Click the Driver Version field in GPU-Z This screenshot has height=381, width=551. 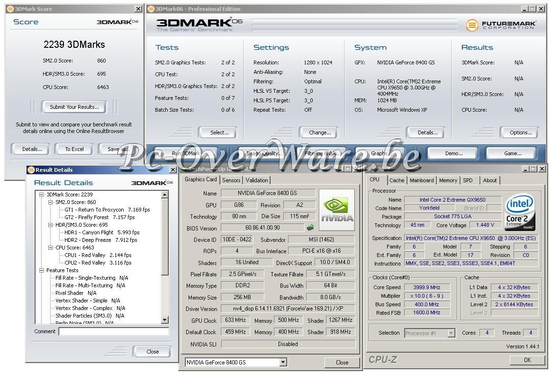click(288, 309)
